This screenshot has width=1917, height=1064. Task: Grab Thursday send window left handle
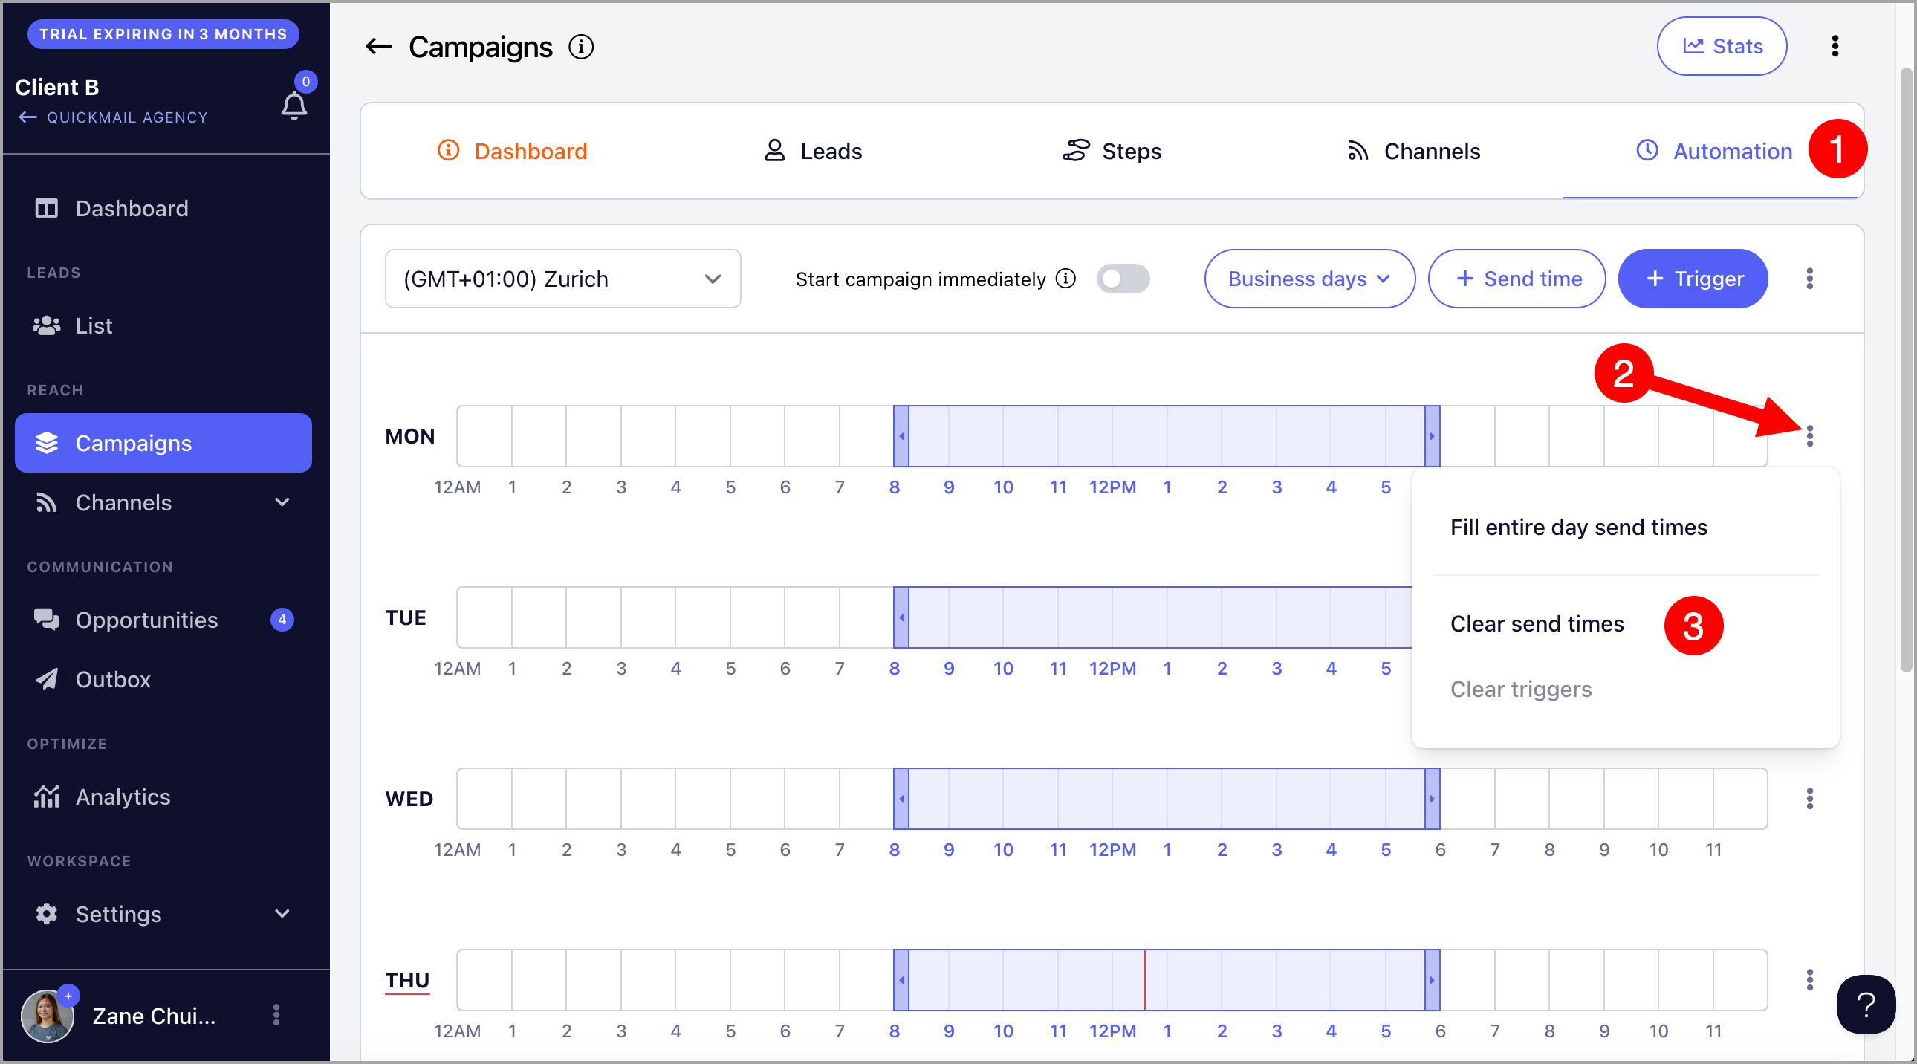[x=901, y=980]
